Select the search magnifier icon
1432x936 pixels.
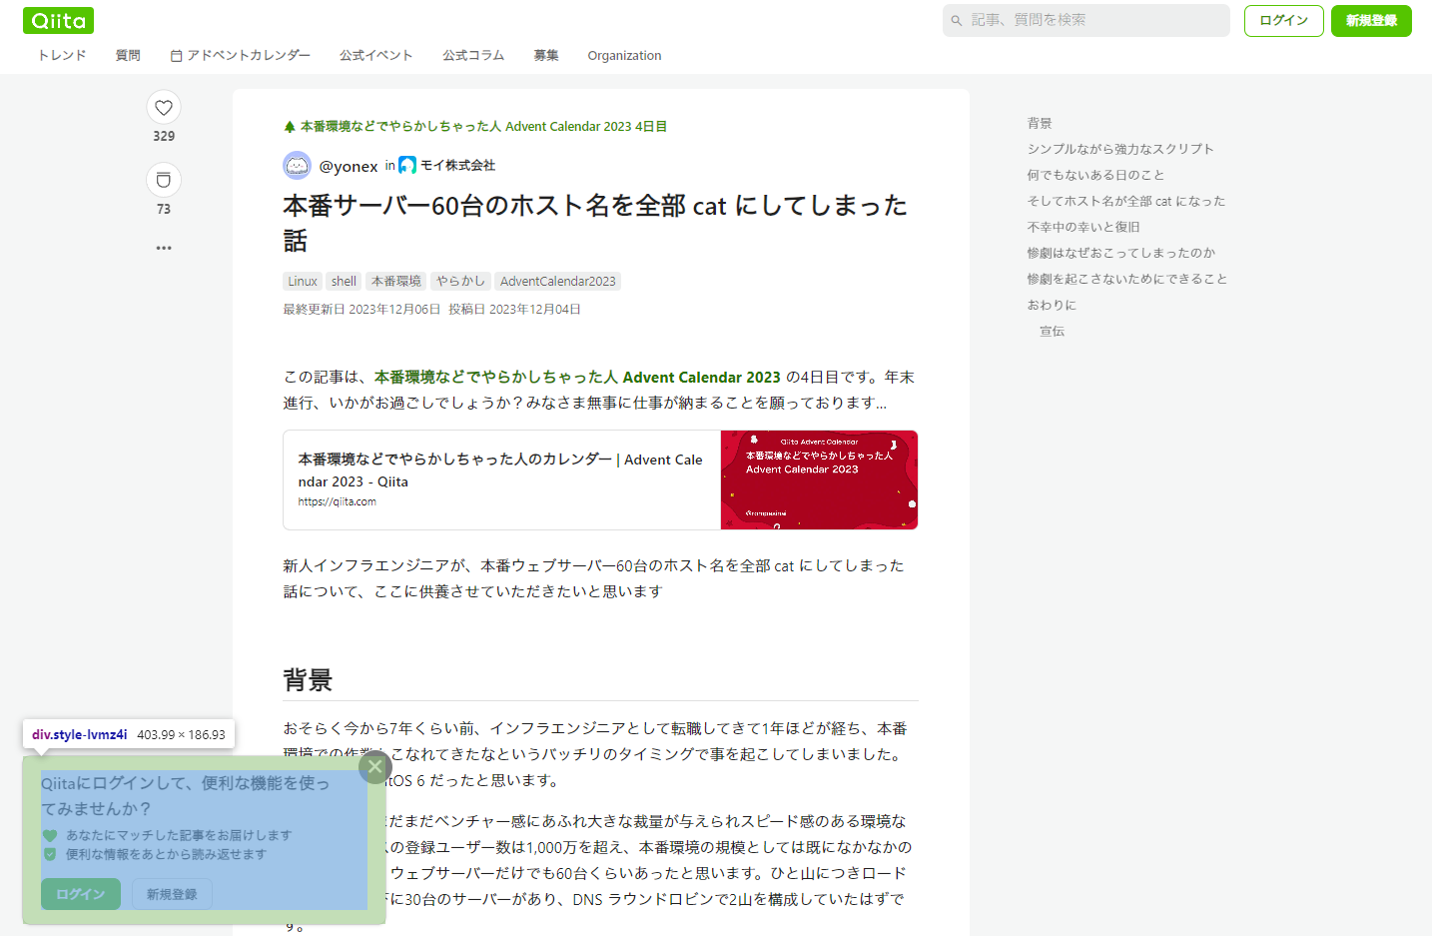tap(957, 20)
